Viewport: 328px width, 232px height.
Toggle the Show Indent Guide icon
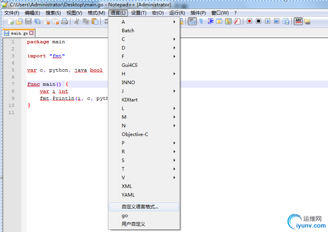210,21
